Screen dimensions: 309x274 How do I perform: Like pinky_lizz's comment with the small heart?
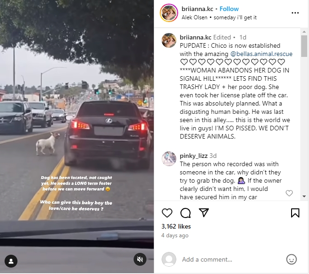pyautogui.click(x=289, y=193)
